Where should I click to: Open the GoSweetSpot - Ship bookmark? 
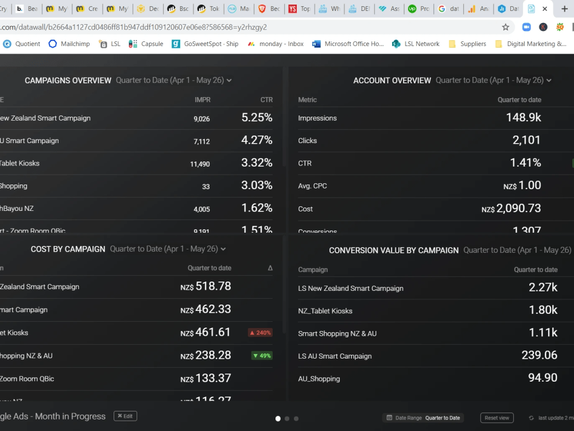205,44
